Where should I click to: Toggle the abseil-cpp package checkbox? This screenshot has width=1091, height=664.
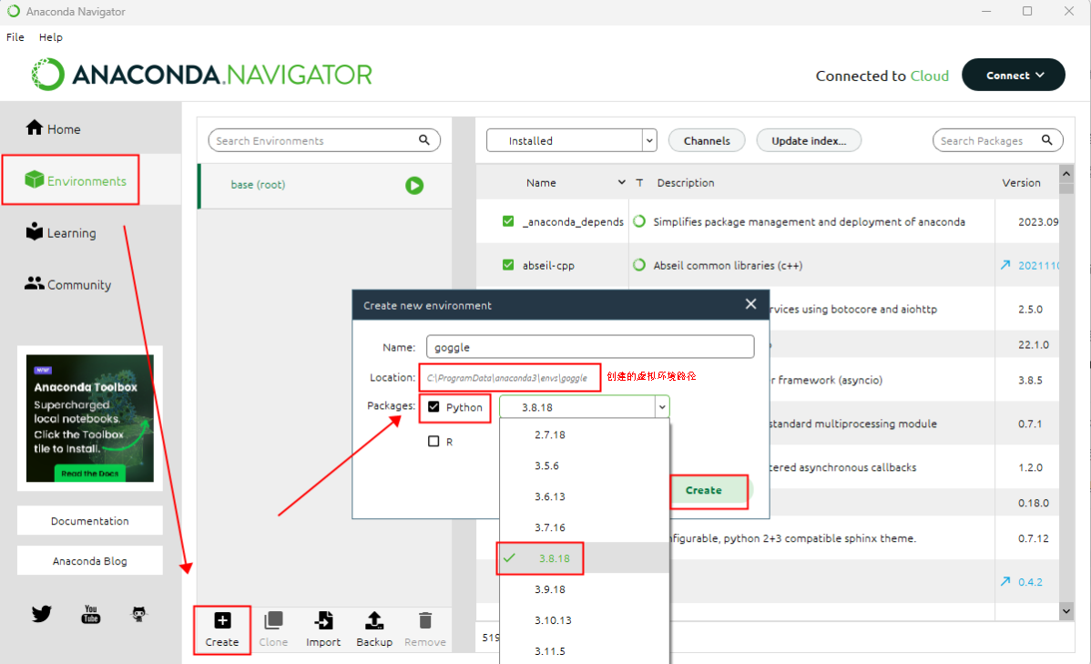[508, 265]
